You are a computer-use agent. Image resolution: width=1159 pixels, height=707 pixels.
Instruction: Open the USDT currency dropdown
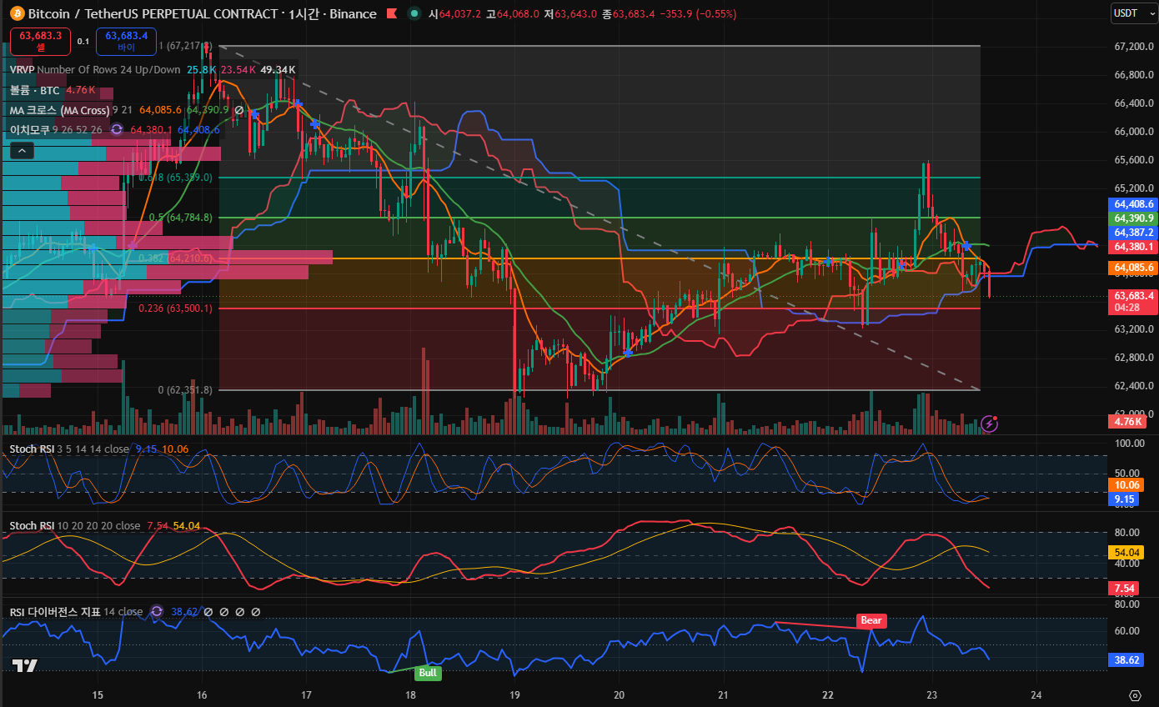click(x=1134, y=13)
